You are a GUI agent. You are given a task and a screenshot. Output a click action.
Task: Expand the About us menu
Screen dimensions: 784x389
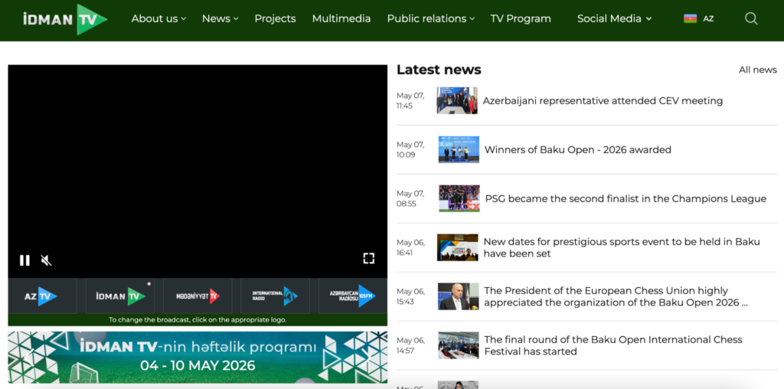pyautogui.click(x=158, y=19)
